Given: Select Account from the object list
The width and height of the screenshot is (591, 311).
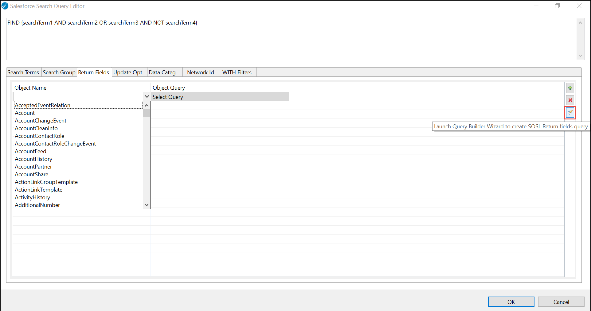Looking at the screenshot, I should pyautogui.click(x=78, y=113).
